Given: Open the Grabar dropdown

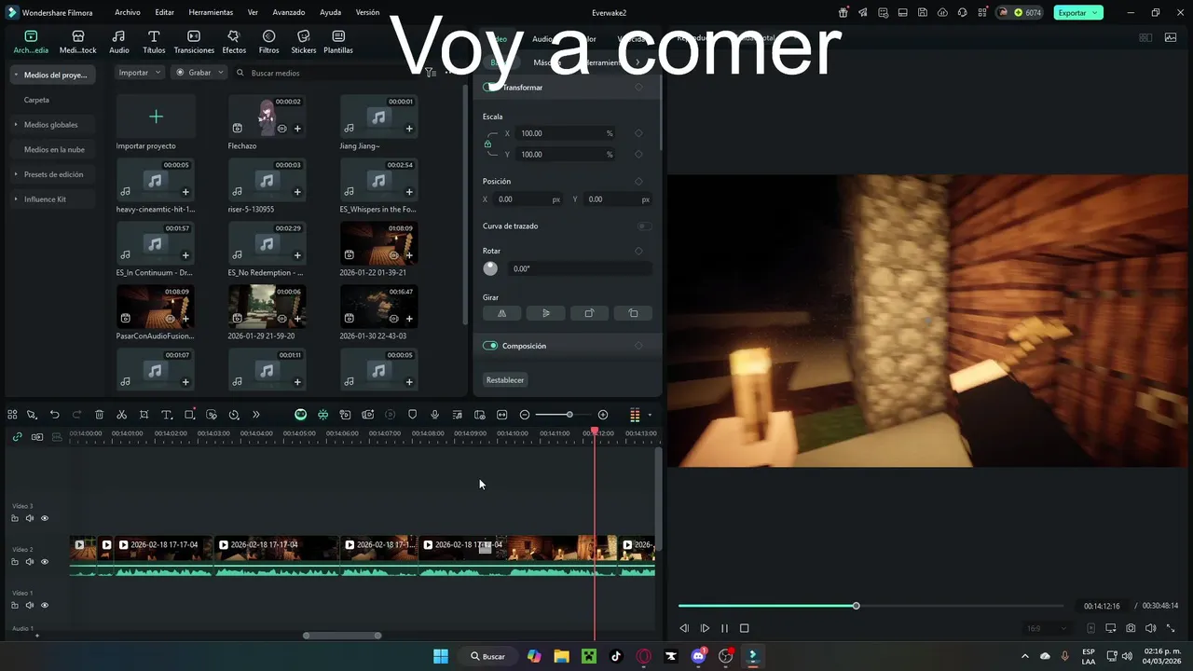Looking at the screenshot, I should click(199, 73).
